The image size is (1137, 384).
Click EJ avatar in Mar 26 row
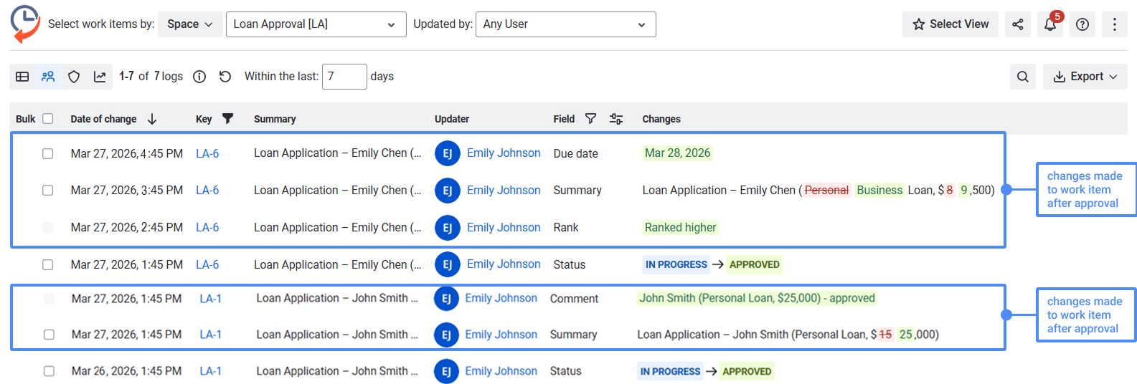[x=446, y=371]
